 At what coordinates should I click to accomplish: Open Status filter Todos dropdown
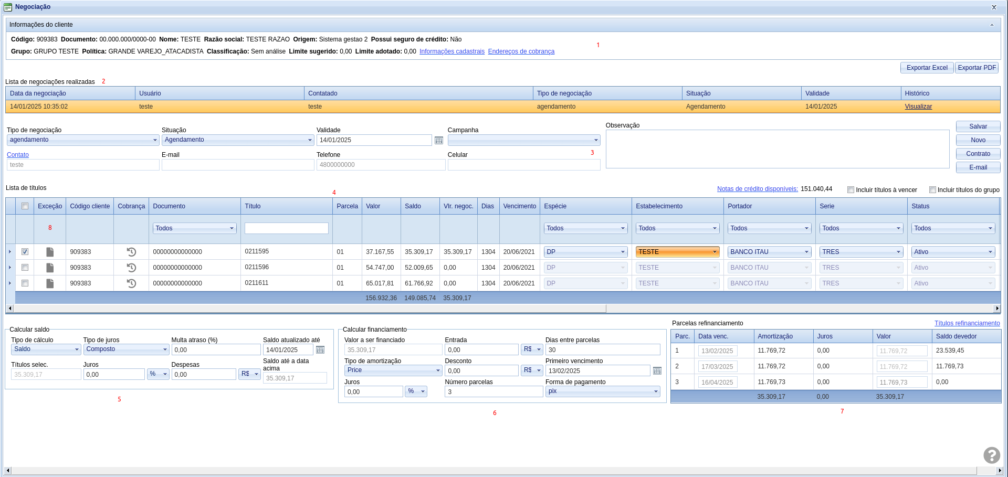(953, 228)
